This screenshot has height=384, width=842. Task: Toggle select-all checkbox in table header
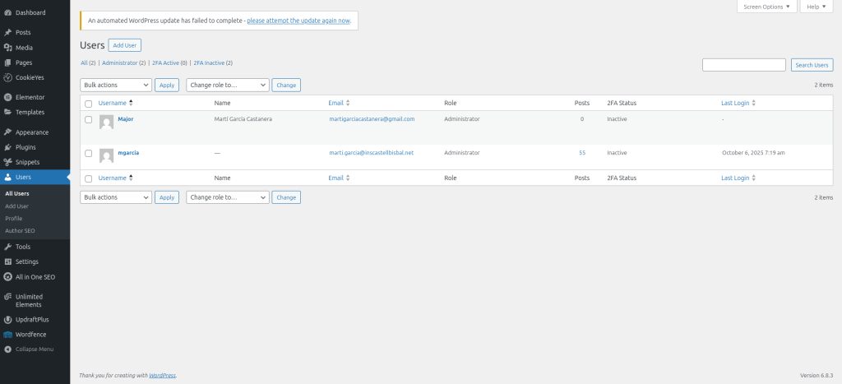(x=89, y=104)
